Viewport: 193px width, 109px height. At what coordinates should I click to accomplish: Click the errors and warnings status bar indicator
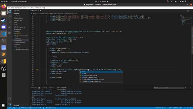tap(13, 108)
